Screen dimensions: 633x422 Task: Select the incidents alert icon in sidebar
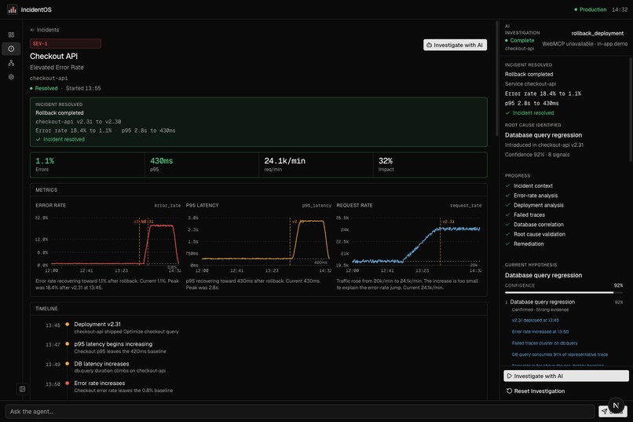11,49
